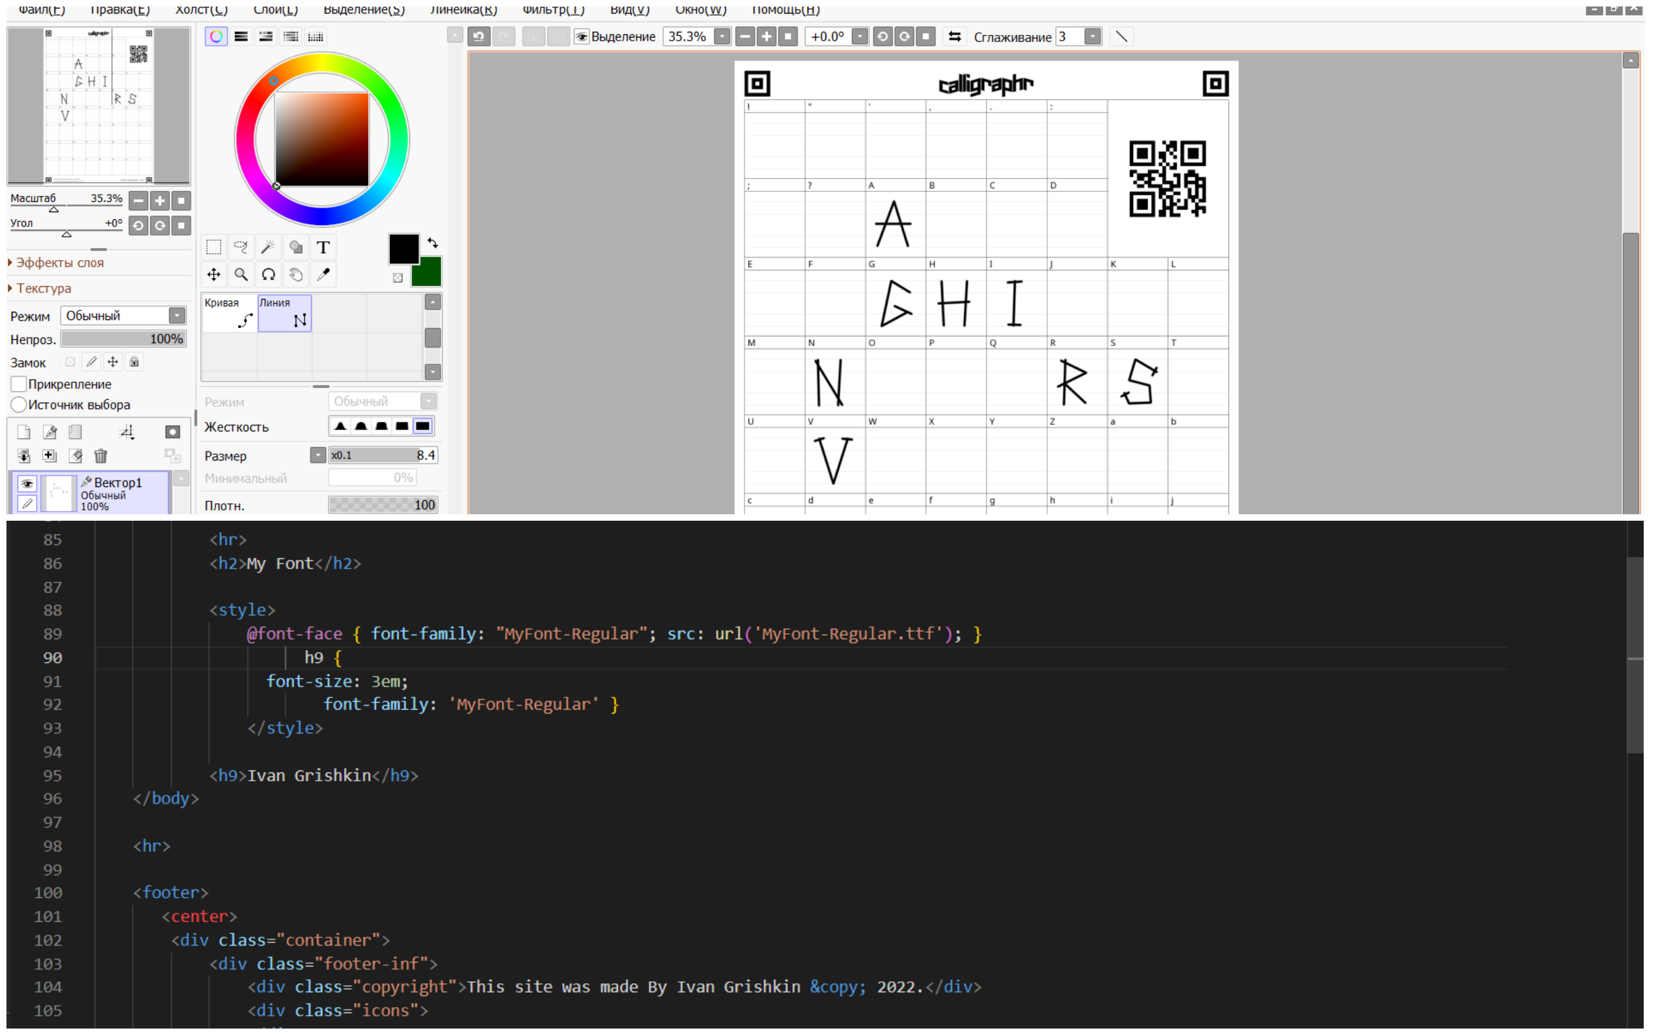The width and height of the screenshot is (1656, 1035).
Task: Delete the selected layer with trash icon
Action: [x=101, y=456]
